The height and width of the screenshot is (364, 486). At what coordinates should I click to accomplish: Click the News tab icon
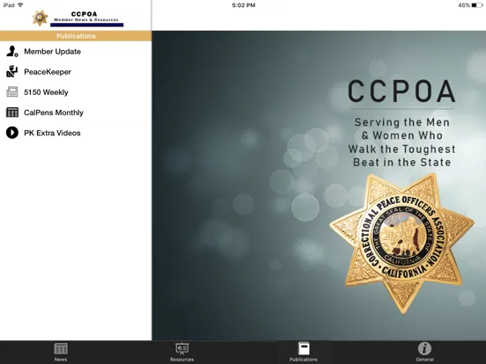click(61, 348)
